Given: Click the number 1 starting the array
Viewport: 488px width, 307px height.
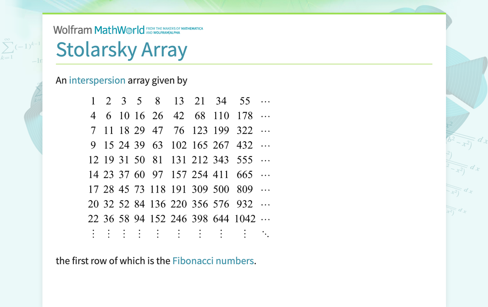Looking at the screenshot, I should point(93,101).
